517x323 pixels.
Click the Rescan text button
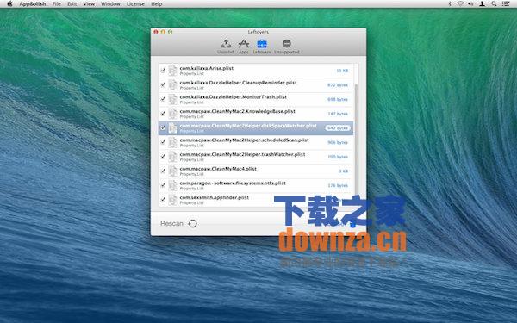(x=171, y=223)
